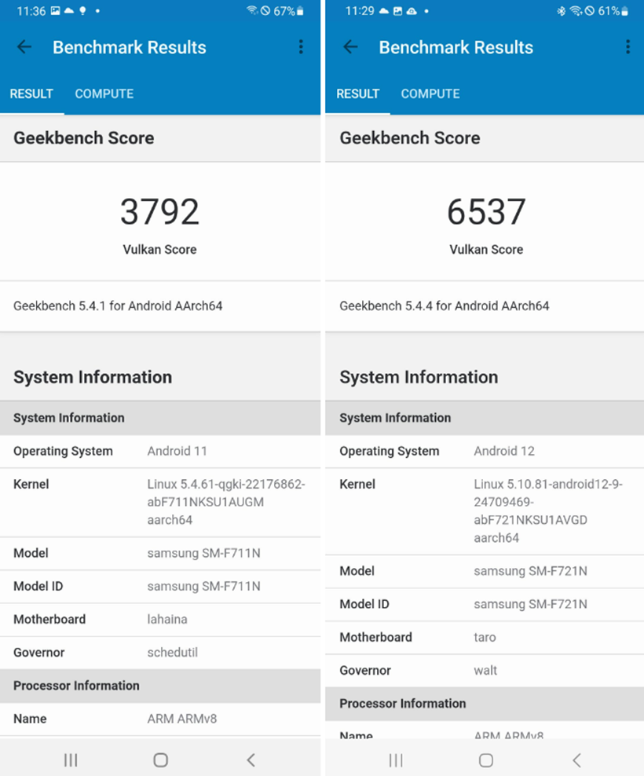Tap Model row samsung SM-F711N
Viewport: 644px width, 776px height.
160,553
